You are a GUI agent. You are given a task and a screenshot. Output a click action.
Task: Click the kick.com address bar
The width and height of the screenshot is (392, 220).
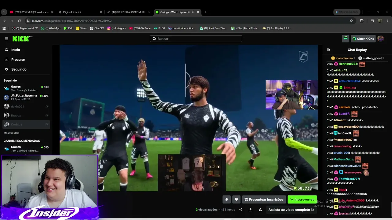coord(190,21)
